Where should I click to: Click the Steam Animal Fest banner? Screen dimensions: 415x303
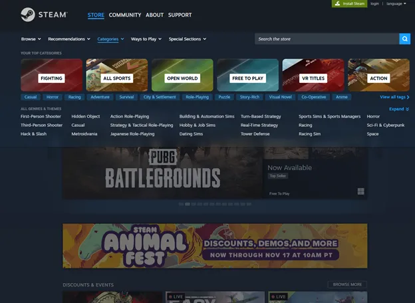point(215,246)
